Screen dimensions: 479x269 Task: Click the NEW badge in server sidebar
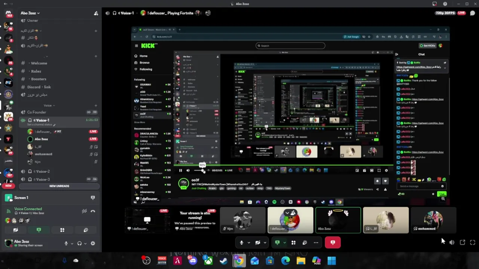(x=8, y=186)
